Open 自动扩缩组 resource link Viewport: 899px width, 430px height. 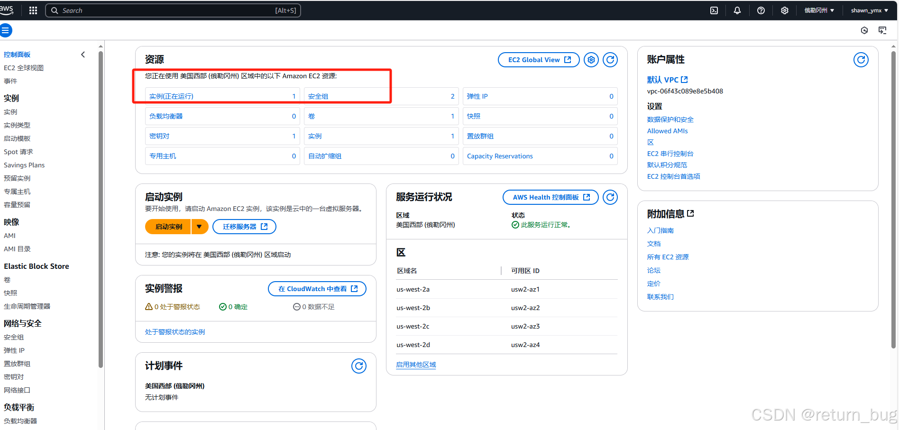coord(325,156)
